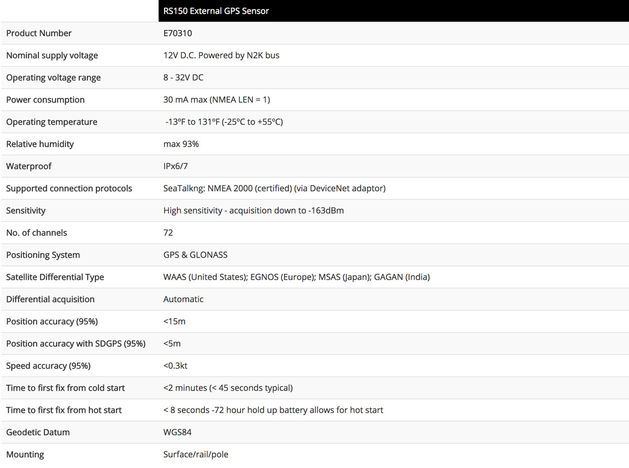Select the channels value '72'
The width and height of the screenshot is (629, 468).
[168, 232]
